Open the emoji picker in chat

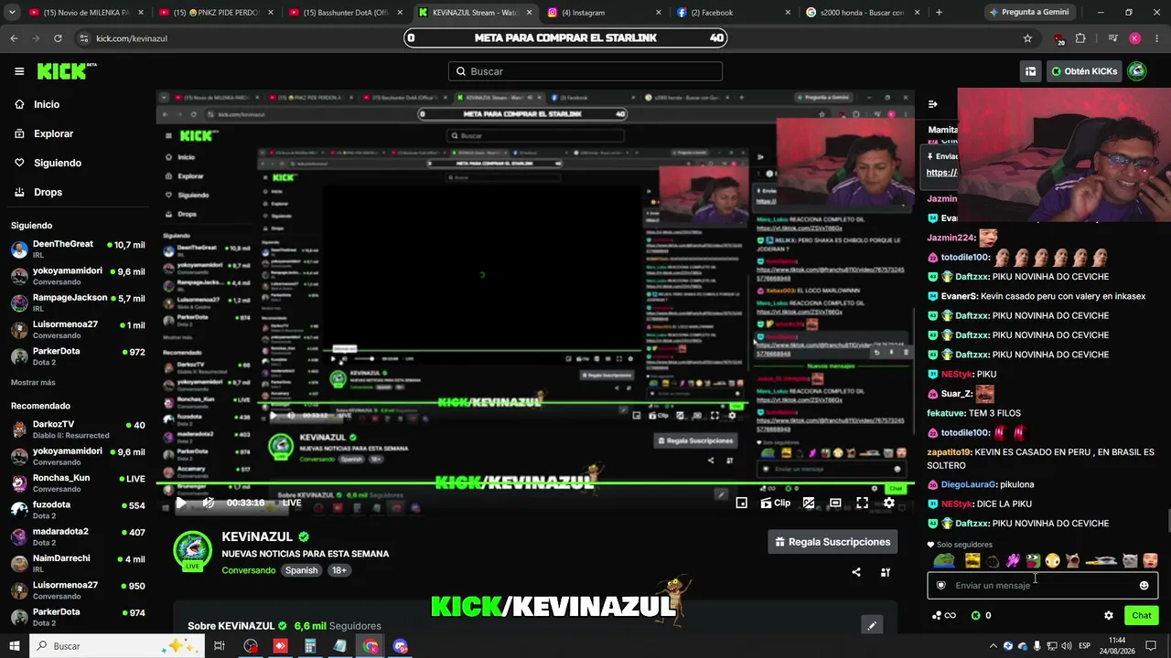point(1144,586)
